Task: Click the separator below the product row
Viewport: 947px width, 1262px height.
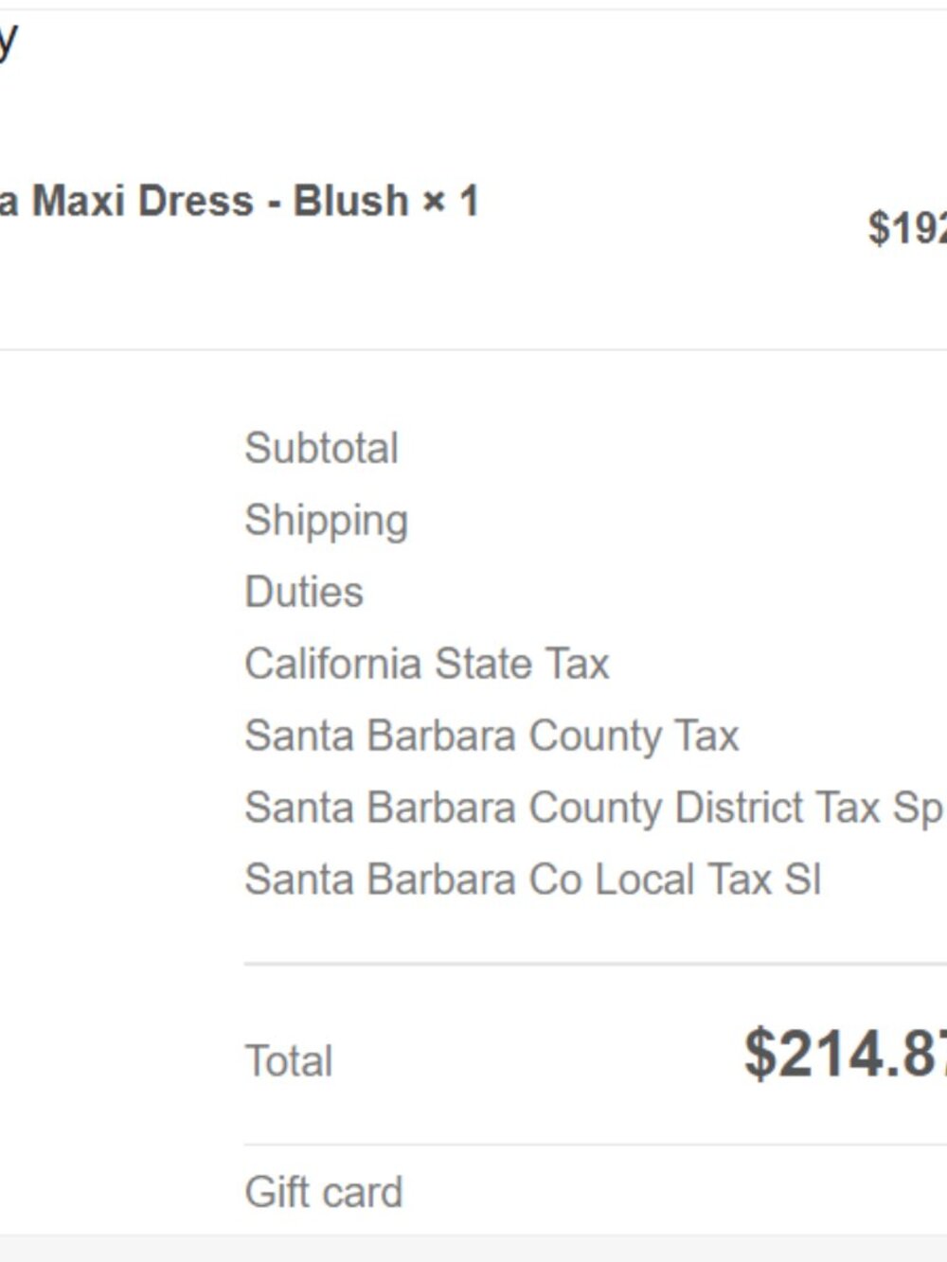Action: 473,349
